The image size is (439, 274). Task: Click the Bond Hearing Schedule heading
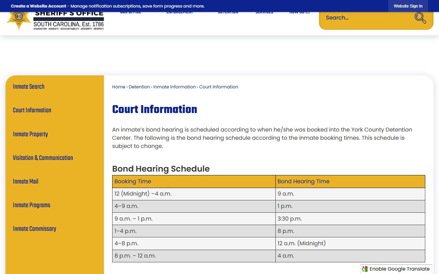click(x=161, y=169)
